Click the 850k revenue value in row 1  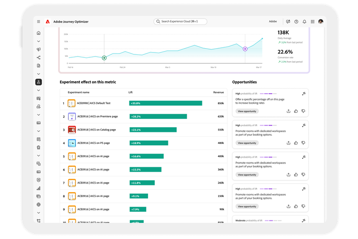(221, 103)
